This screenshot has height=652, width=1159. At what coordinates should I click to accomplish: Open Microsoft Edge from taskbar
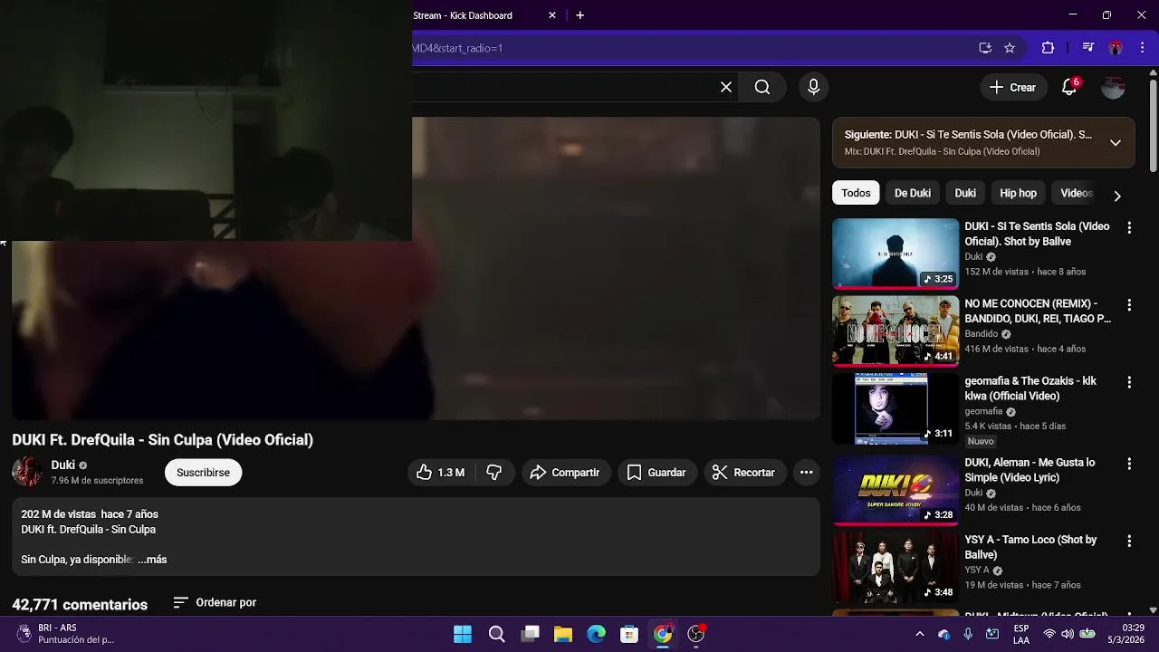pos(596,634)
